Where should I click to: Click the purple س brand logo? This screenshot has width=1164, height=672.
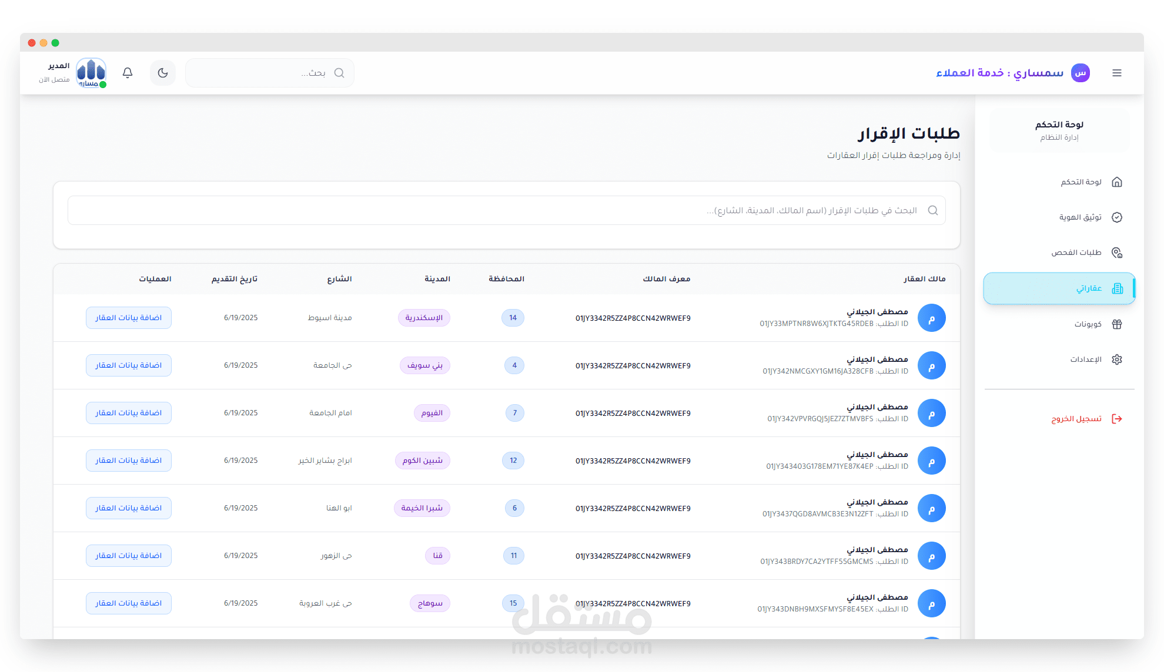pyautogui.click(x=1081, y=73)
